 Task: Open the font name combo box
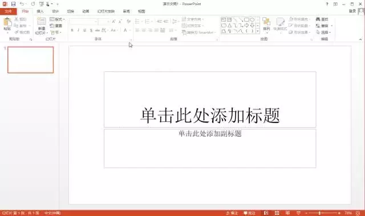(83, 22)
